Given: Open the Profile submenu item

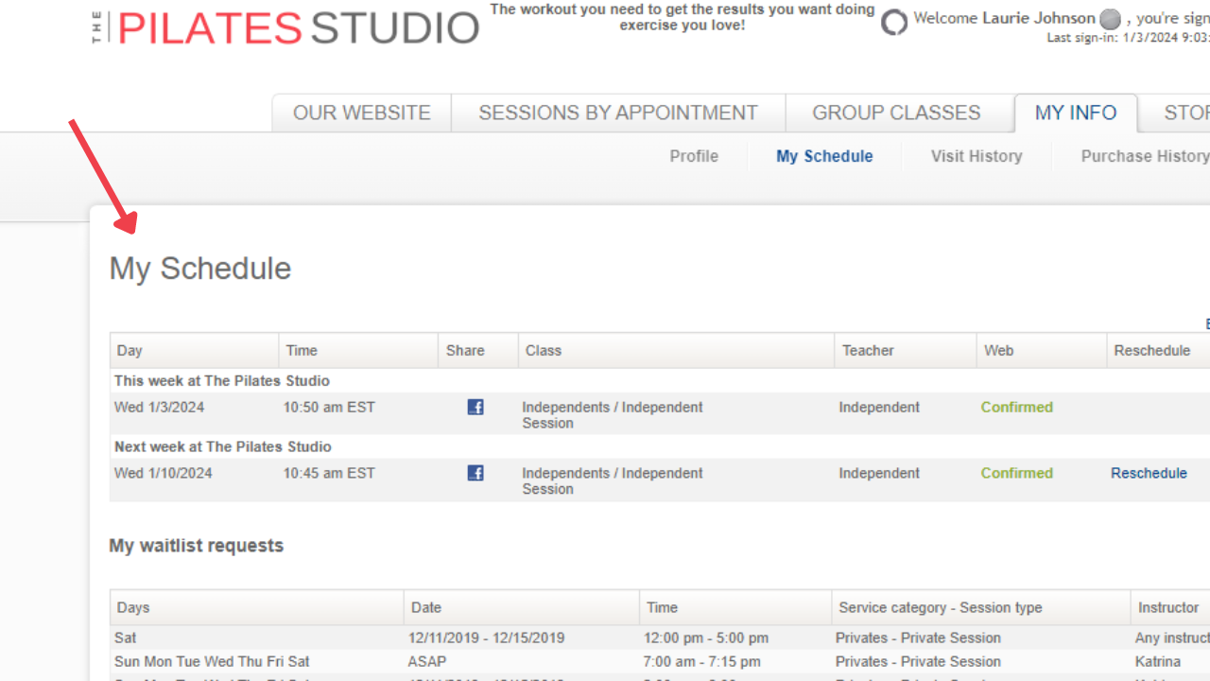Looking at the screenshot, I should [694, 157].
